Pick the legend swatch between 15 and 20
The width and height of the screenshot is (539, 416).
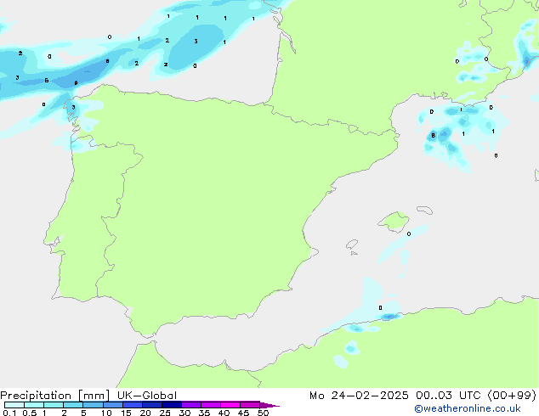pyautogui.click(x=132, y=405)
